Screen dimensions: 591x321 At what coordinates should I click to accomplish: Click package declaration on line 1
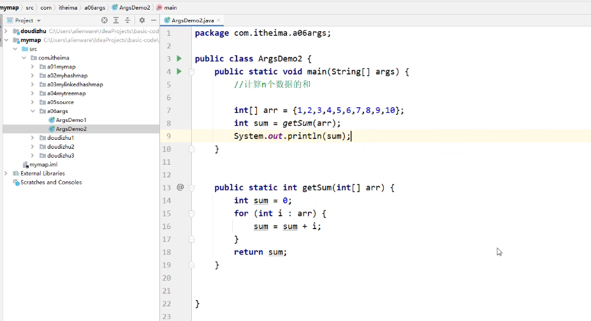(x=263, y=33)
